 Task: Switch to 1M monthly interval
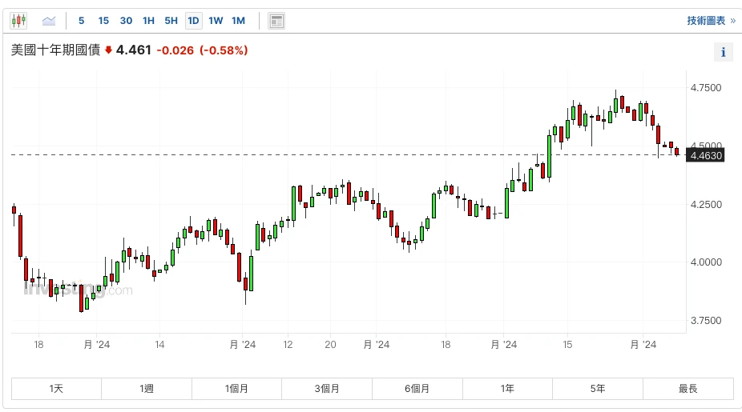pos(238,21)
